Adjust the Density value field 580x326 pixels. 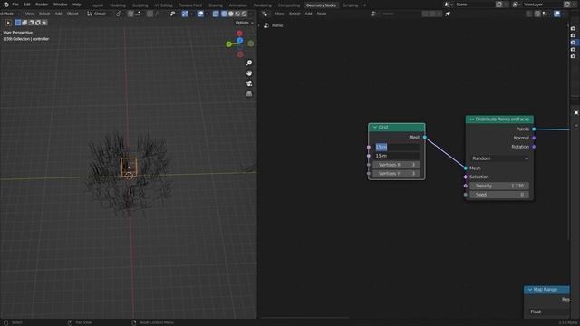(x=499, y=186)
